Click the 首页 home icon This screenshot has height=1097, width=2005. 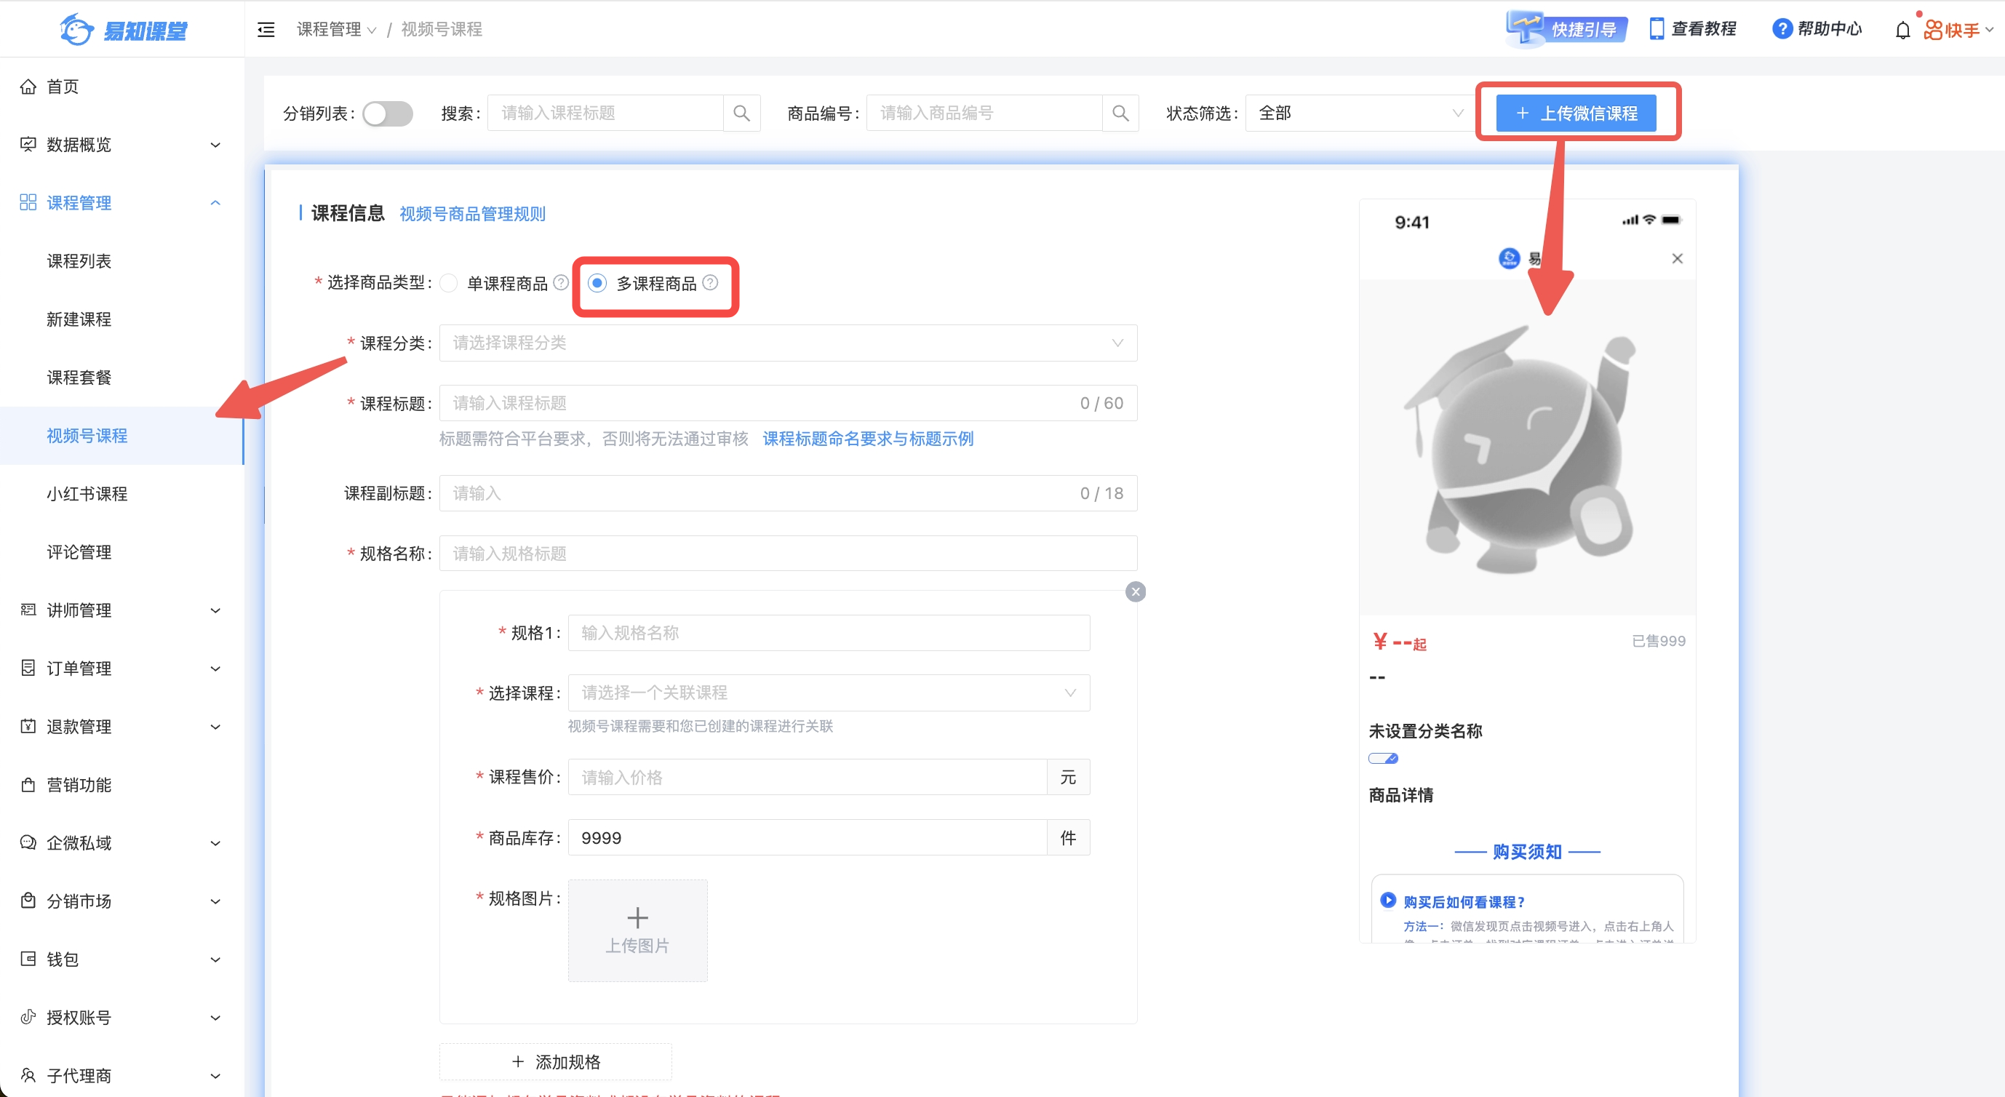[x=28, y=87]
